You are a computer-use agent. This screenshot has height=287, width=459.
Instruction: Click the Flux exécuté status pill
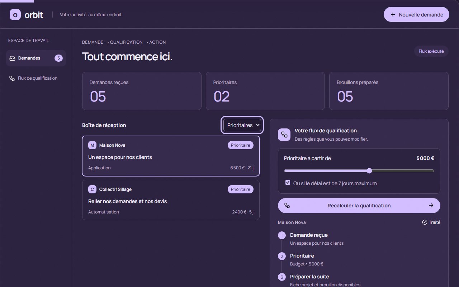431,51
